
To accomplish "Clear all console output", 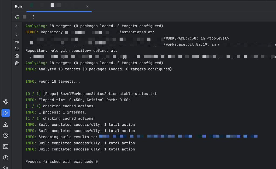I will (17, 63).
